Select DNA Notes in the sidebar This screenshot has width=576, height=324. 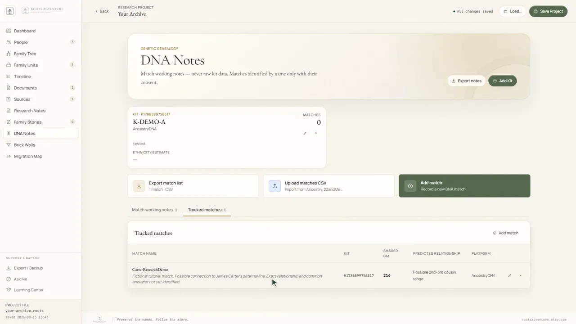(x=40, y=134)
